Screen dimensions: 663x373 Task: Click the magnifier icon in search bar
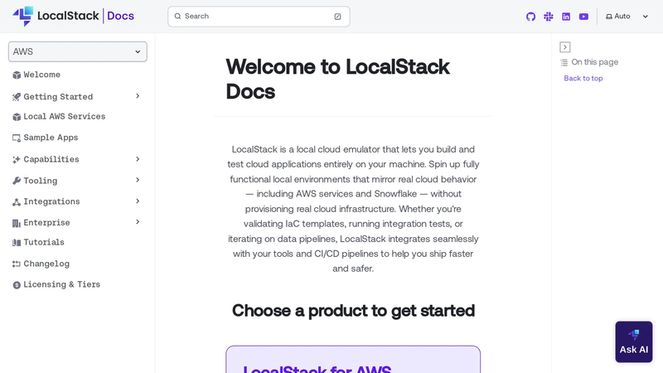tap(177, 16)
